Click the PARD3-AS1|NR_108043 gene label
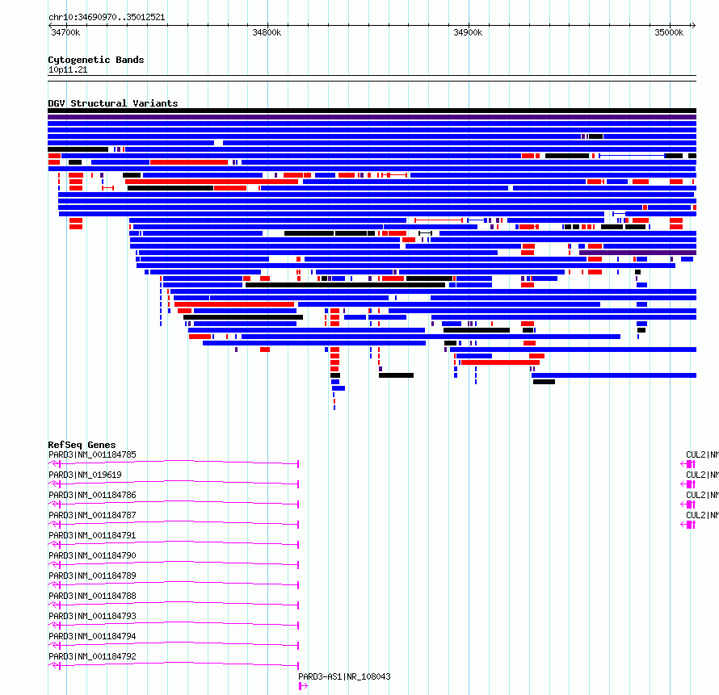This screenshot has height=695, width=719. 344,676
